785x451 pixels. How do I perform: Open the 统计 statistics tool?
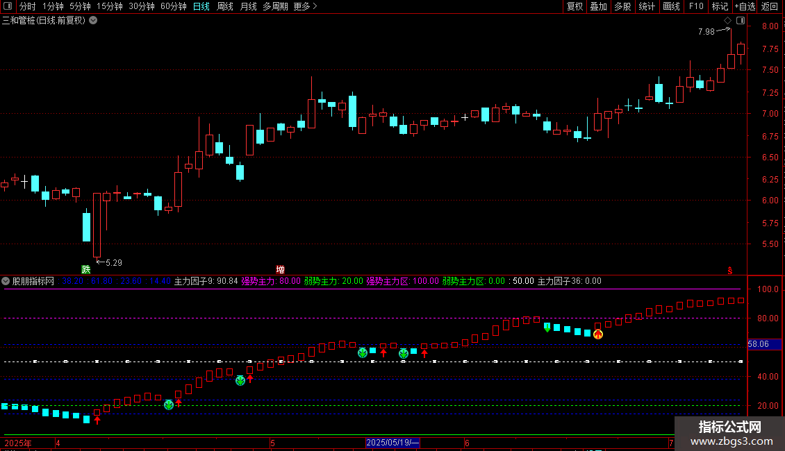tap(647, 6)
